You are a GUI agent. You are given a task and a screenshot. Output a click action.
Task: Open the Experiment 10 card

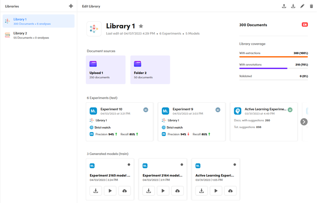119,121
